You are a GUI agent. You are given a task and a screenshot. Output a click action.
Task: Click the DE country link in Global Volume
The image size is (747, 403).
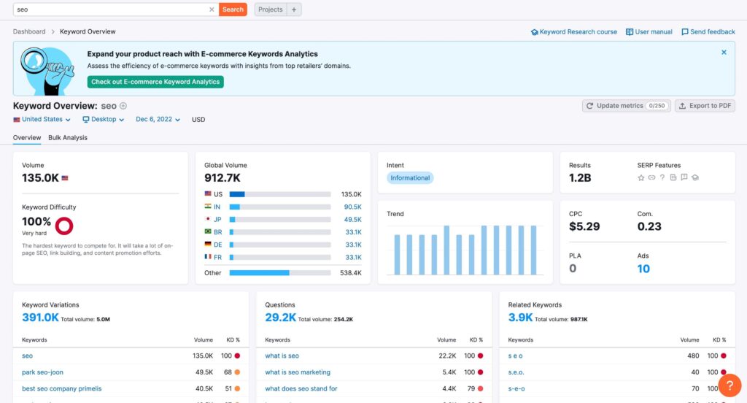(217, 245)
